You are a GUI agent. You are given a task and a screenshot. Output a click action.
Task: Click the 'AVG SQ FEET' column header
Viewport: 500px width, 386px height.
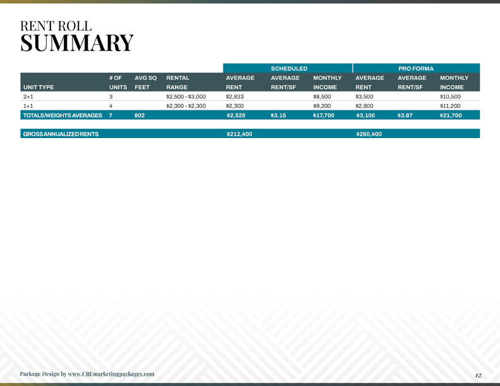coord(145,83)
